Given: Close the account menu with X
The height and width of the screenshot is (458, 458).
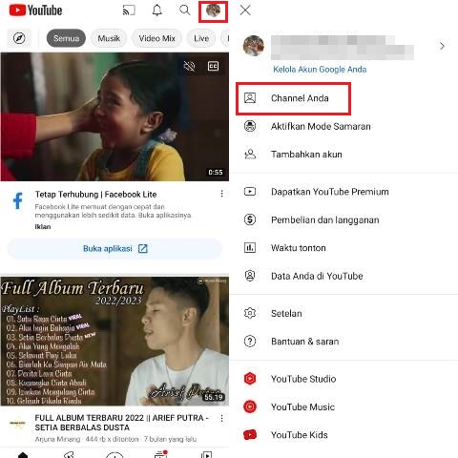Looking at the screenshot, I should click(245, 10).
